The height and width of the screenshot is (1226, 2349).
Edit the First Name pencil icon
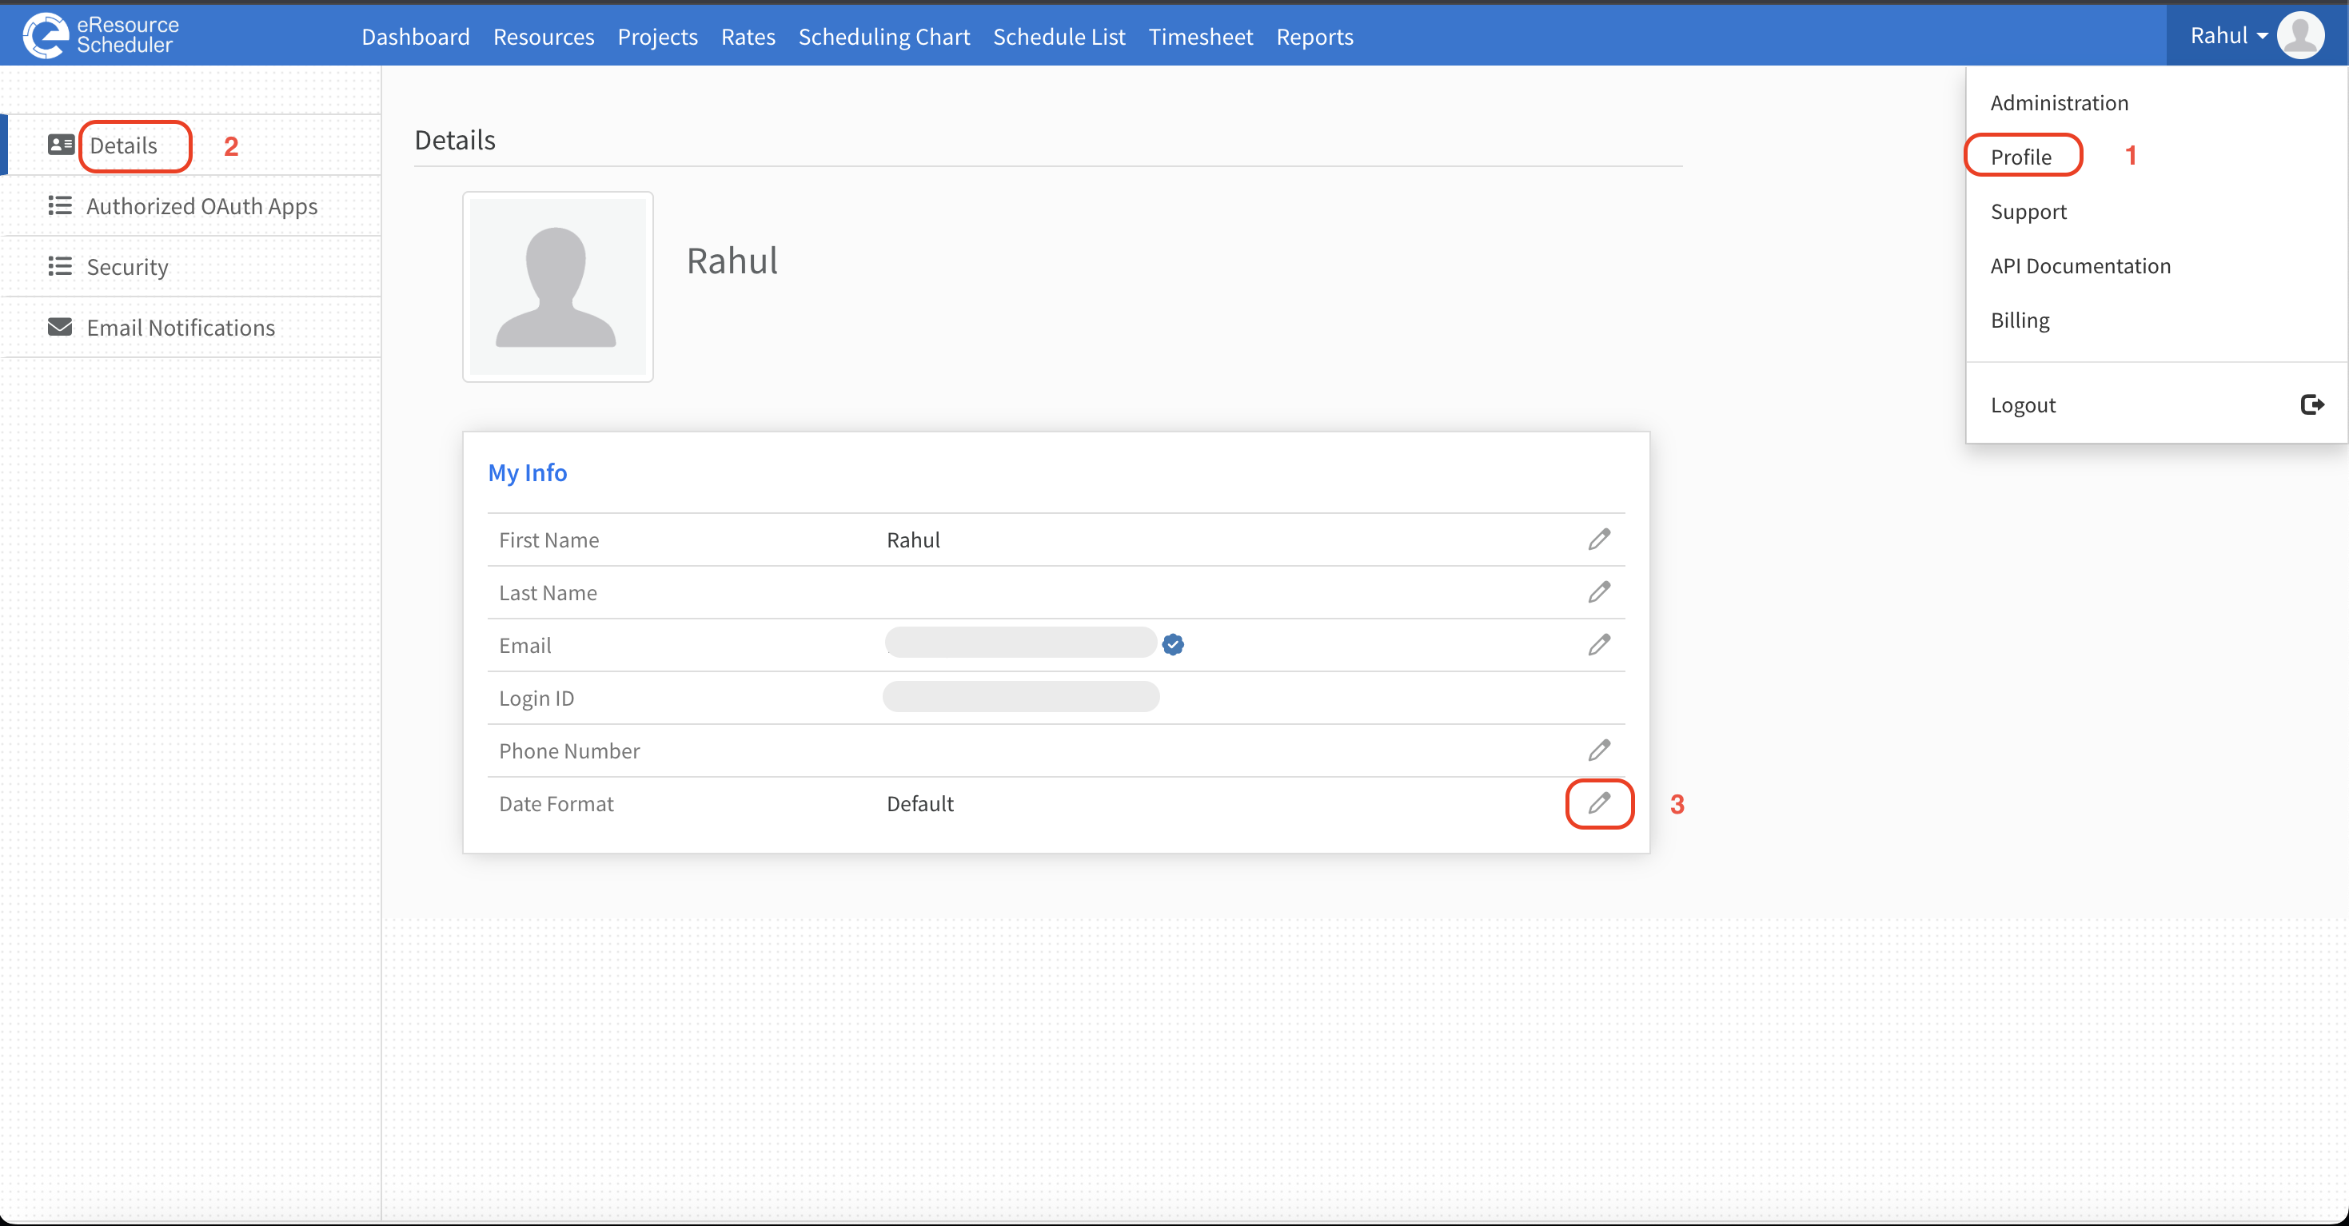(x=1598, y=539)
